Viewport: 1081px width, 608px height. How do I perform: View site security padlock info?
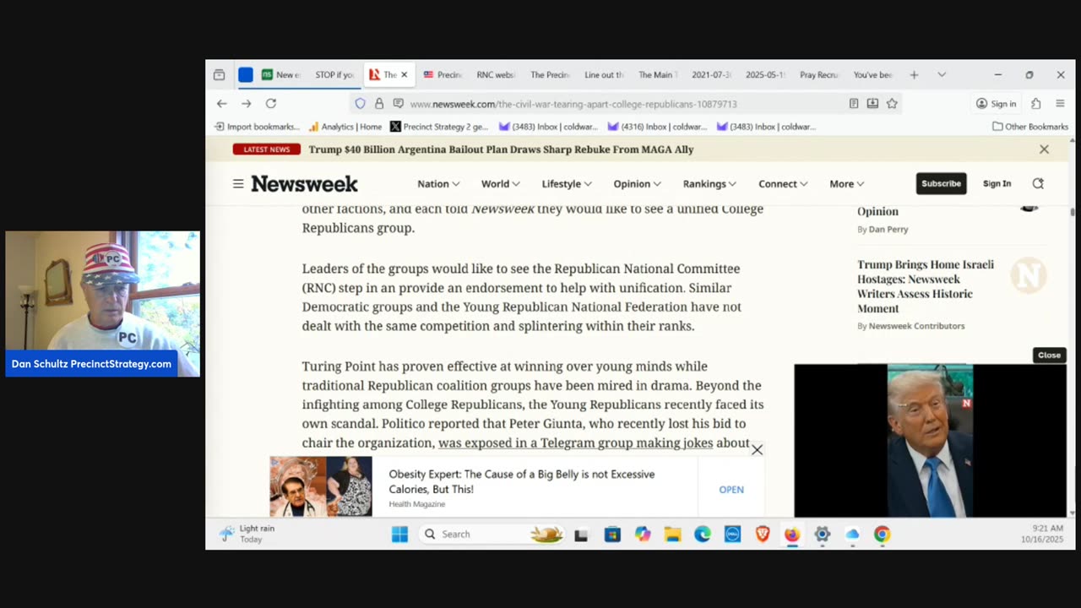[379, 104]
